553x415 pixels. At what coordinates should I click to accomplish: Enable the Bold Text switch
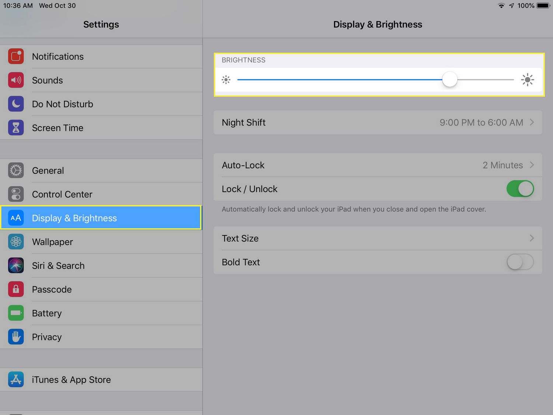pyautogui.click(x=520, y=262)
